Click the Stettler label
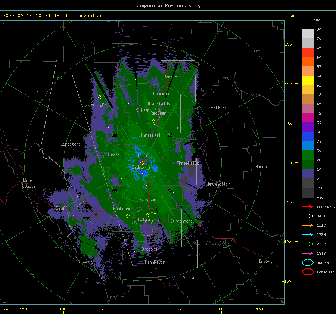 pyautogui.click(x=218, y=108)
